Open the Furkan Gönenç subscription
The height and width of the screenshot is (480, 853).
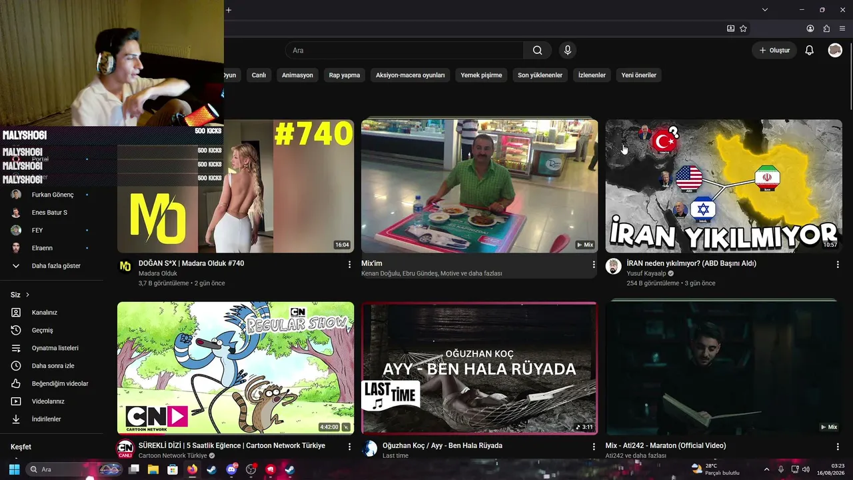pos(52,195)
